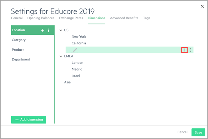208x139 pixels.
Task: Select Israel under EMEA
Action: [x=76, y=76]
